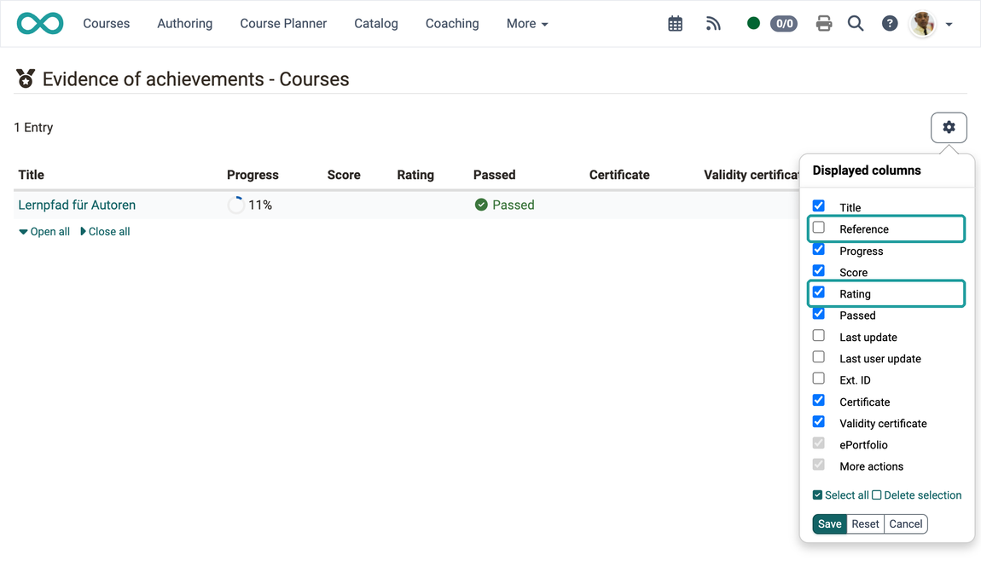Viewport: 981px width, 561px height.
Task: Click the 11% progress circle
Action: tap(235, 205)
